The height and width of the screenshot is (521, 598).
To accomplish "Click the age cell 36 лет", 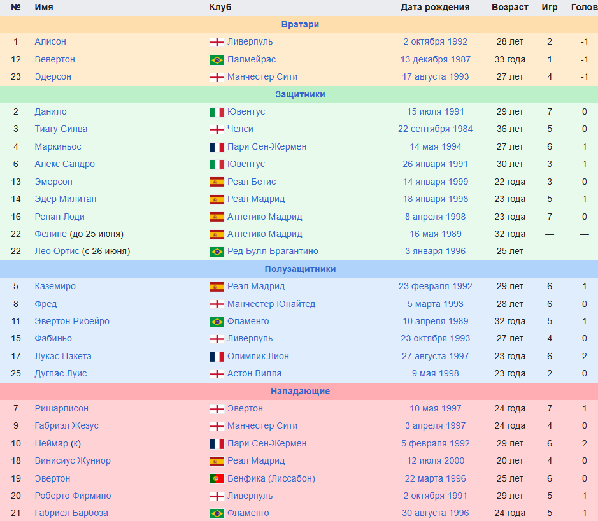I will 510,129.
